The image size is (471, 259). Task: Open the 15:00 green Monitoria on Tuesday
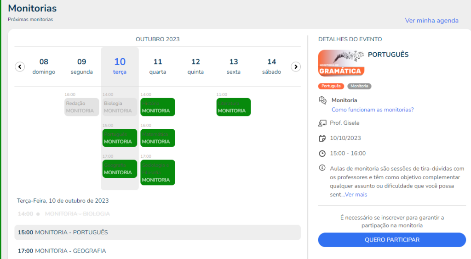pos(120,138)
